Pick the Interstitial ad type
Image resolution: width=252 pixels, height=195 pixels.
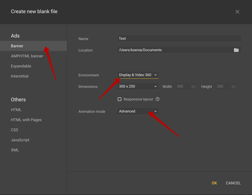[20, 76]
